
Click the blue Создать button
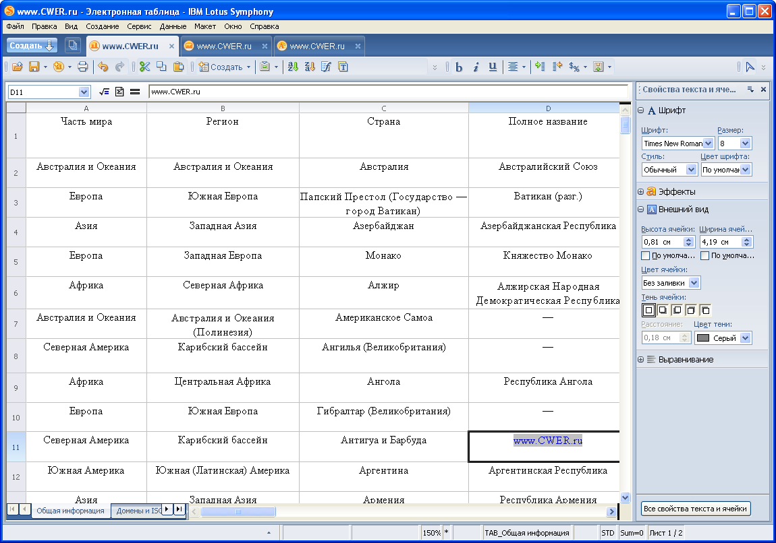[x=33, y=46]
